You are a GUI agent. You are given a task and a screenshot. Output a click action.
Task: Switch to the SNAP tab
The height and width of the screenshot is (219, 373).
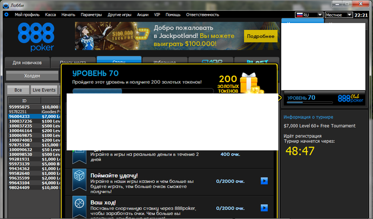[x=211, y=60]
